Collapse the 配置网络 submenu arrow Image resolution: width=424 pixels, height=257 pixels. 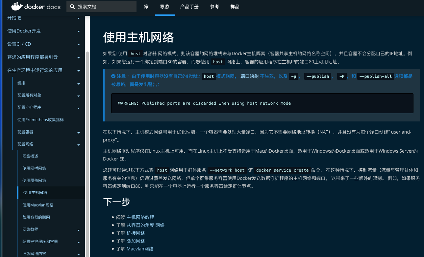(79, 145)
